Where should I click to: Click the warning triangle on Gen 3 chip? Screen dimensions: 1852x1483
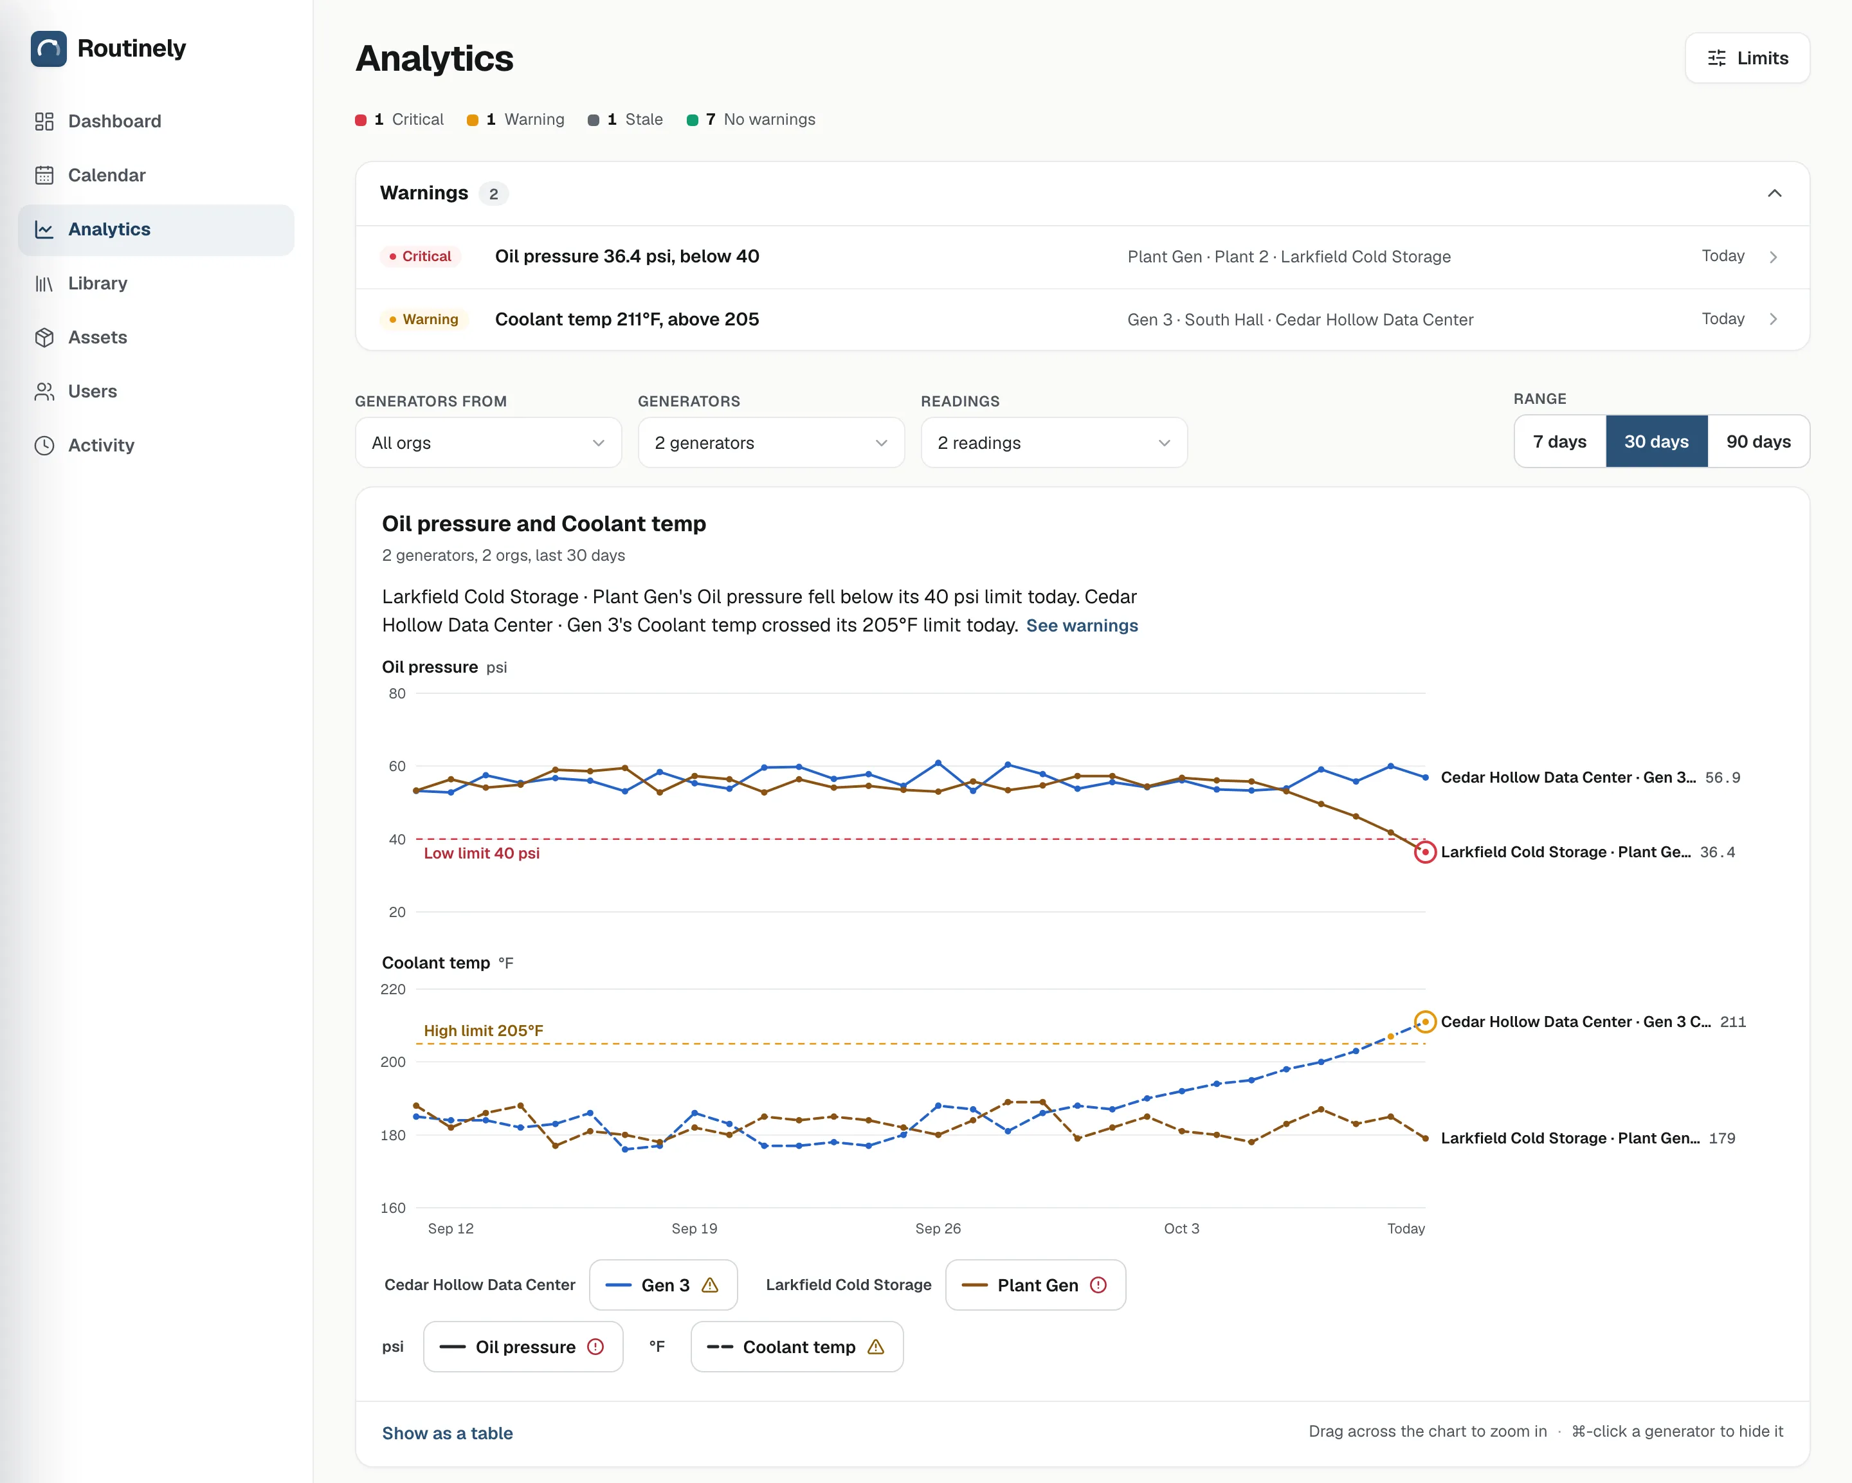pyautogui.click(x=709, y=1286)
